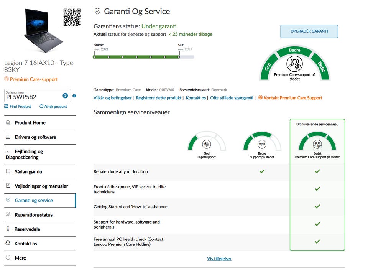Viewport: 368px width, 270px height.
Task: Open Ofte stillede spørgsmål link
Action: coord(232,98)
